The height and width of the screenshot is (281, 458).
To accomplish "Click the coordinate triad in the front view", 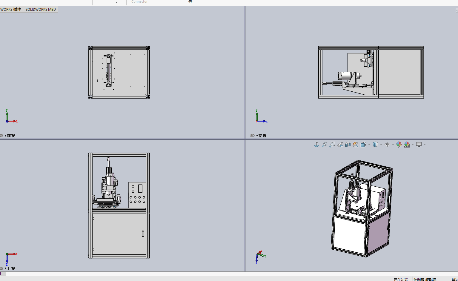I will coord(11,116).
